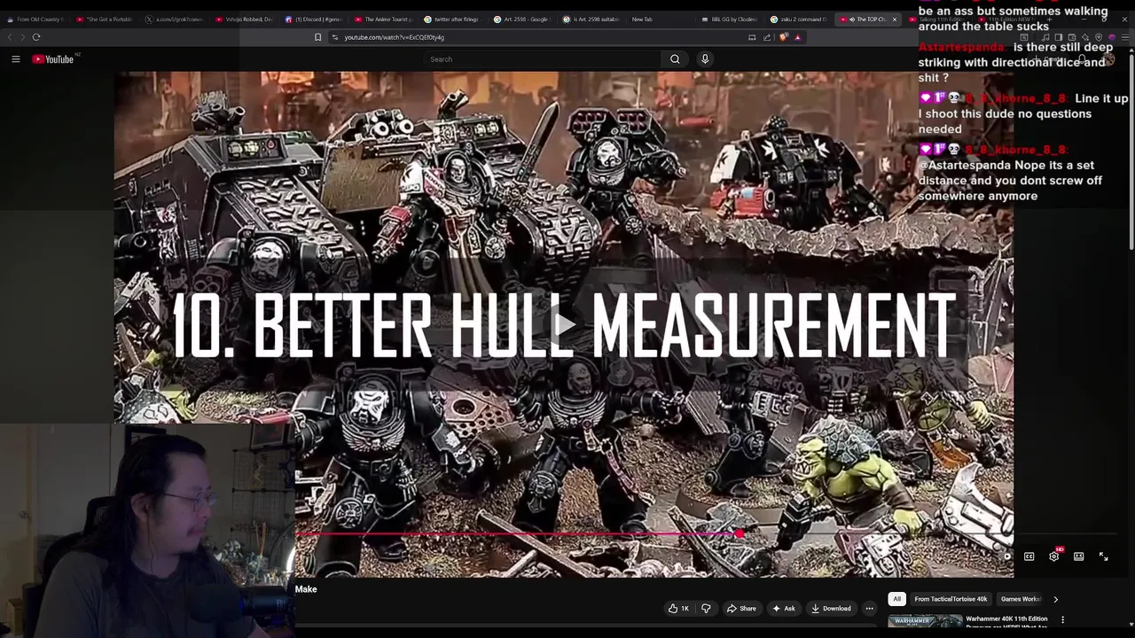The height and width of the screenshot is (638, 1135).
Task: Reload the page in the browser
Action: [x=36, y=37]
